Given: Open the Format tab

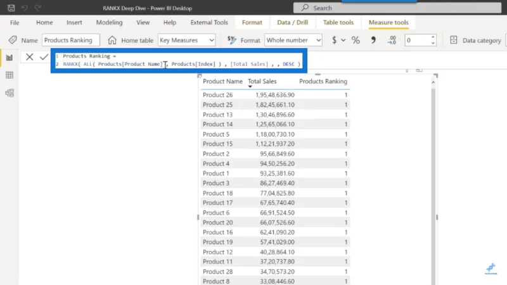Looking at the screenshot, I should click(x=252, y=22).
